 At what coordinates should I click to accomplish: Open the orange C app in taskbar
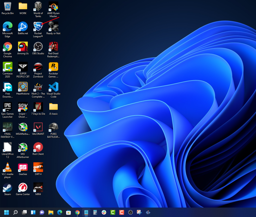(x=121, y=212)
